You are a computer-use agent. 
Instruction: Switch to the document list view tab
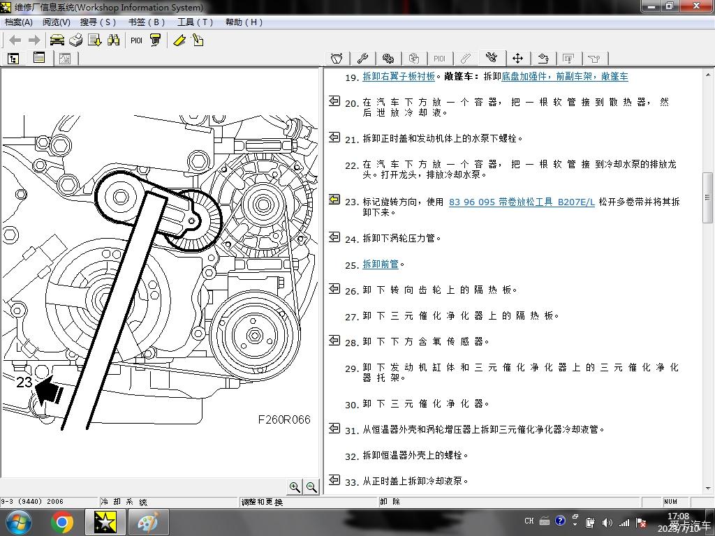pyautogui.click(x=39, y=58)
